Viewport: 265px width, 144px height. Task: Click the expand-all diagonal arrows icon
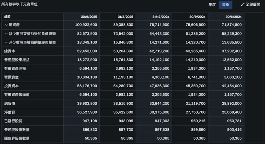click(x=242, y=5)
